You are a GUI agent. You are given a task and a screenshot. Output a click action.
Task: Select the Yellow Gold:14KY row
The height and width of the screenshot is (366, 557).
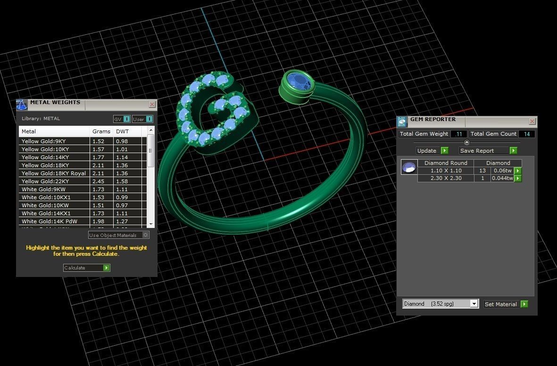coord(83,157)
